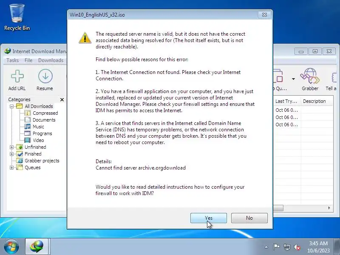Select the Programs category
This screenshot has height=255, width=340.
(42, 133)
